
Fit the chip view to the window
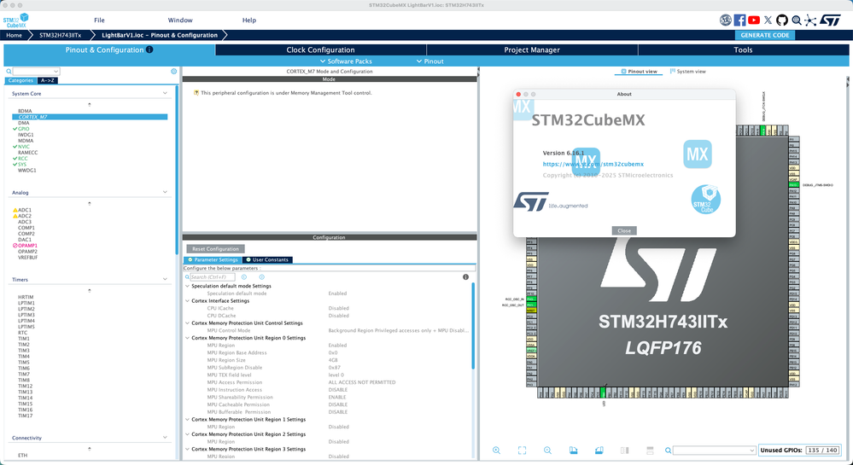click(522, 450)
